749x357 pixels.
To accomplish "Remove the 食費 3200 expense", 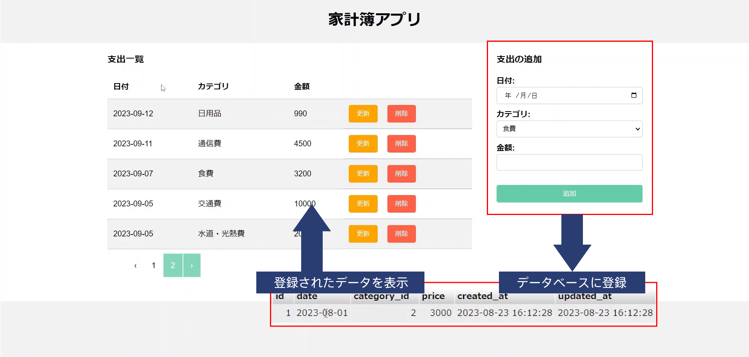I will tap(401, 174).
